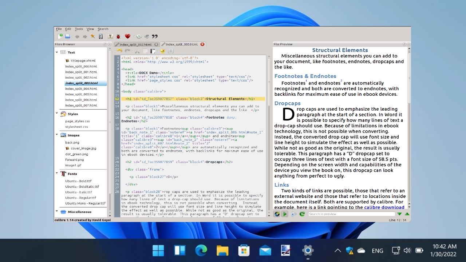Open the File menu
This screenshot has width=466, height=262.
coord(59,29)
